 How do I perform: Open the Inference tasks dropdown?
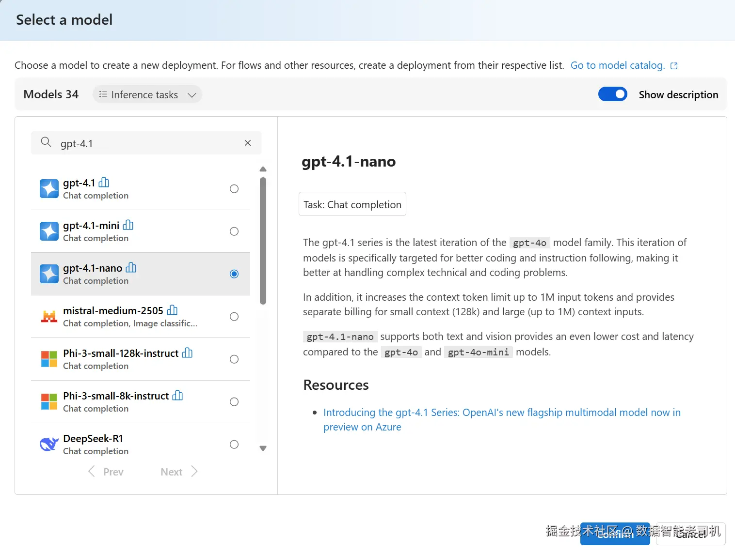pyautogui.click(x=147, y=94)
